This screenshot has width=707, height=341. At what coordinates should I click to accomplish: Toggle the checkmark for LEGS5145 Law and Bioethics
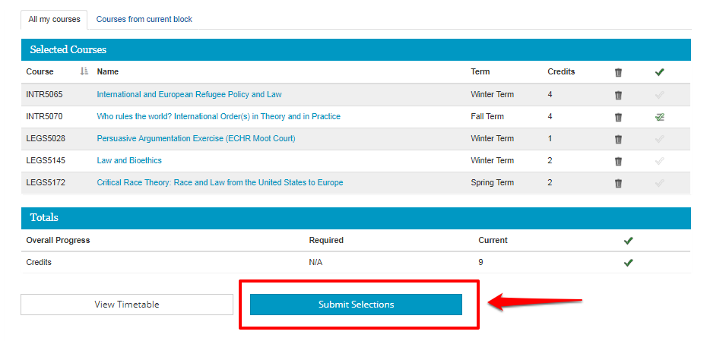[x=659, y=161]
